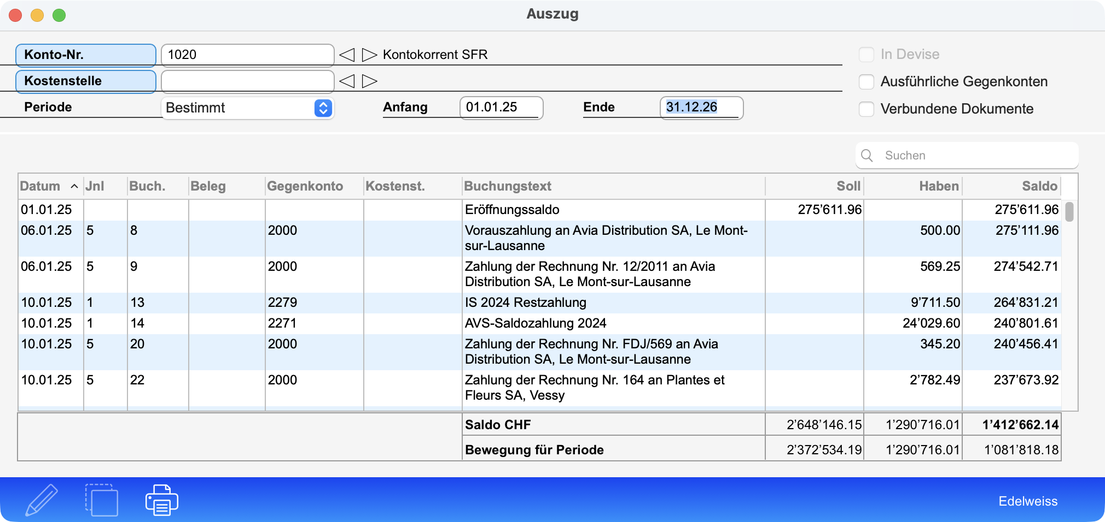Toggle Verbundene Dokumente checkbox

coord(866,109)
